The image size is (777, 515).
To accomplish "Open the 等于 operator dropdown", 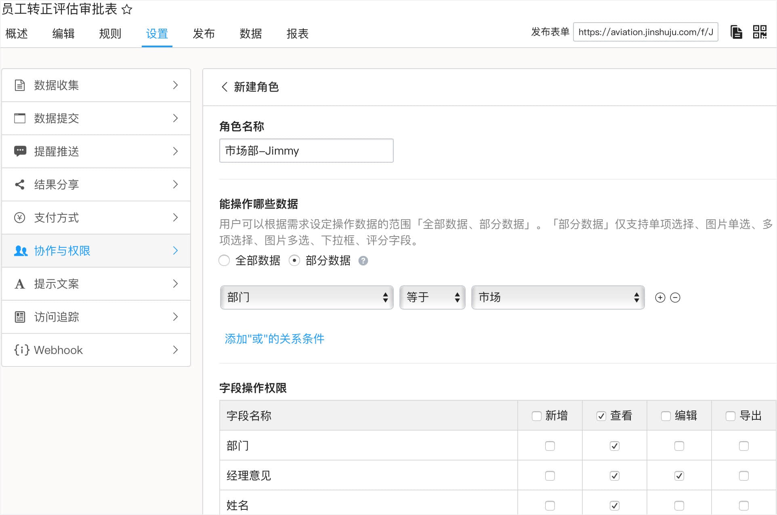I will point(432,298).
